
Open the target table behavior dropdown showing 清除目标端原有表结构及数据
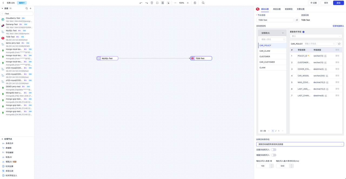click(300, 144)
